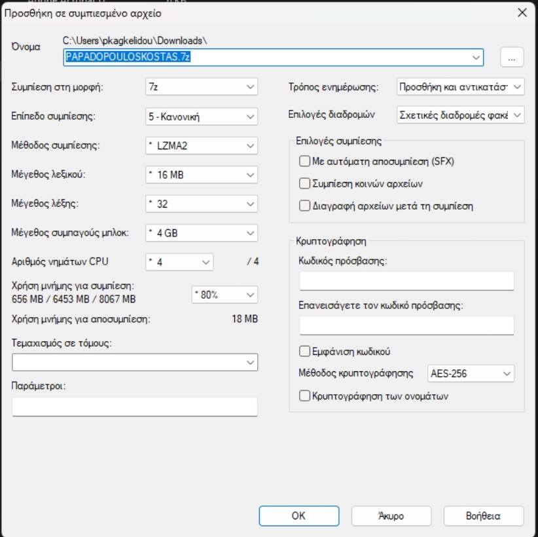Click the Άκυρο cancel button
538x537 pixels.
tap(391, 515)
